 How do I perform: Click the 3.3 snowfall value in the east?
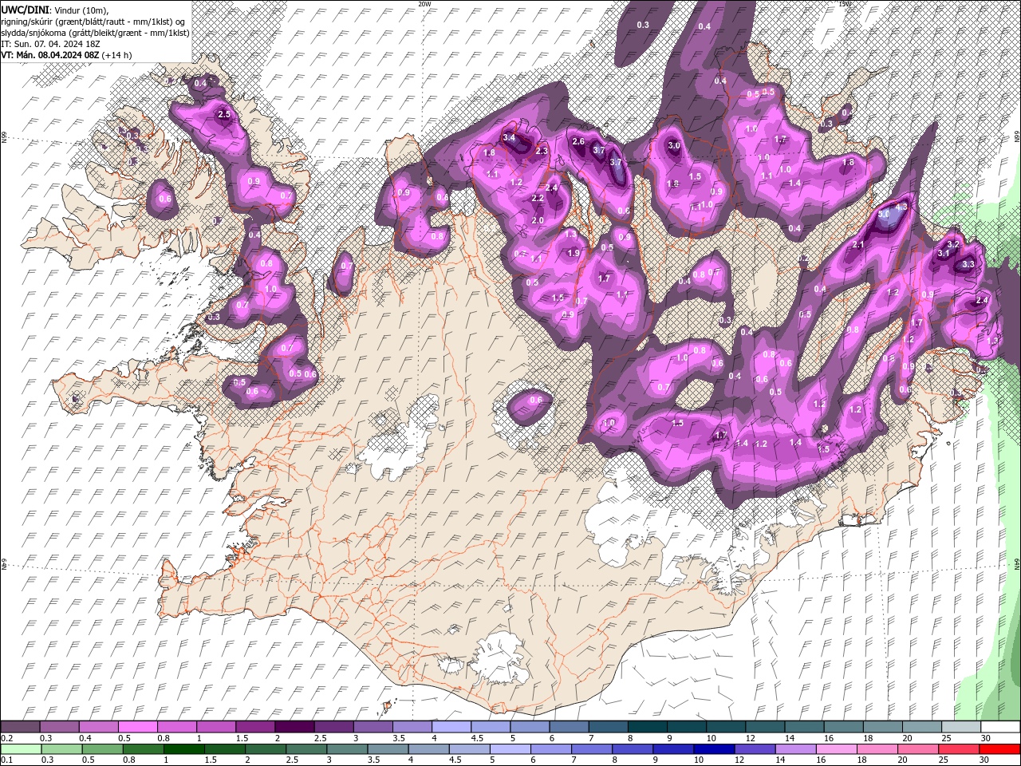(969, 264)
